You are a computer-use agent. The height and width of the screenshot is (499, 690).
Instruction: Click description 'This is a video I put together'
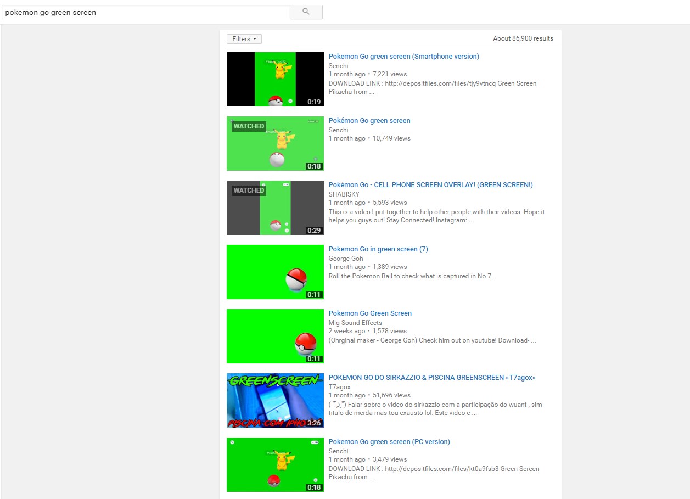437,216
